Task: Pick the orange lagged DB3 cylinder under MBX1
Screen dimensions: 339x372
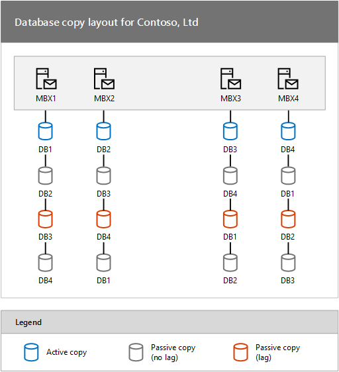Action: [x=45, y=219]
